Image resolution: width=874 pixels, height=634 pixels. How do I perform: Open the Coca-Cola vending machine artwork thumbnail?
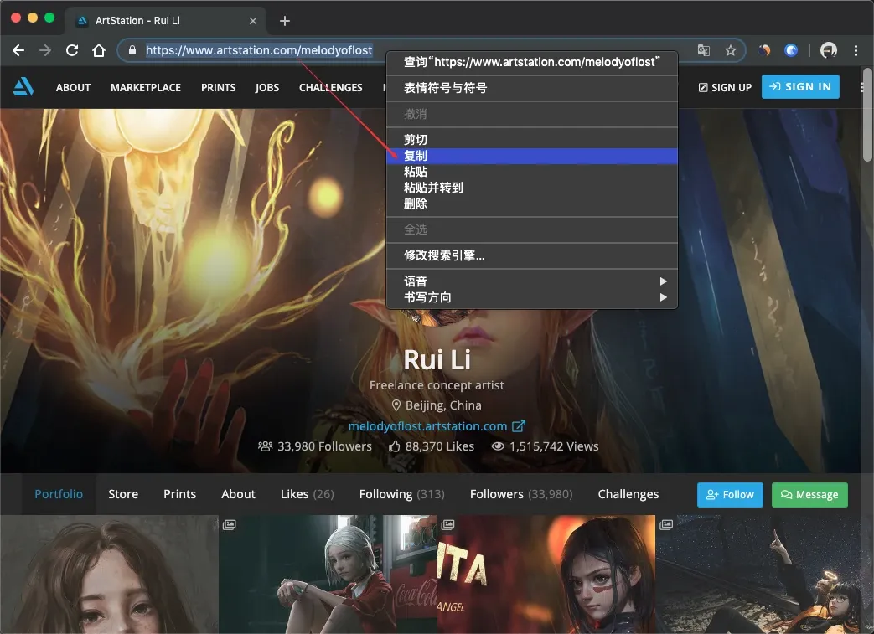[x=328, y=575]
